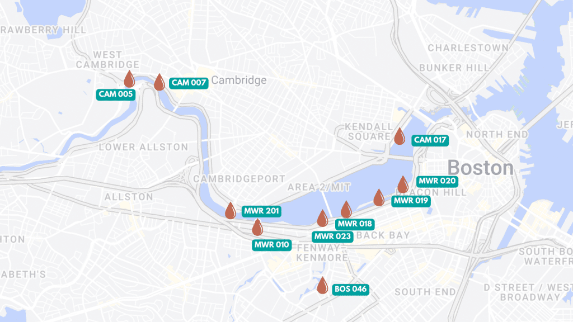Select the CAM 017 droplet marker

click(x=400, y=136)
